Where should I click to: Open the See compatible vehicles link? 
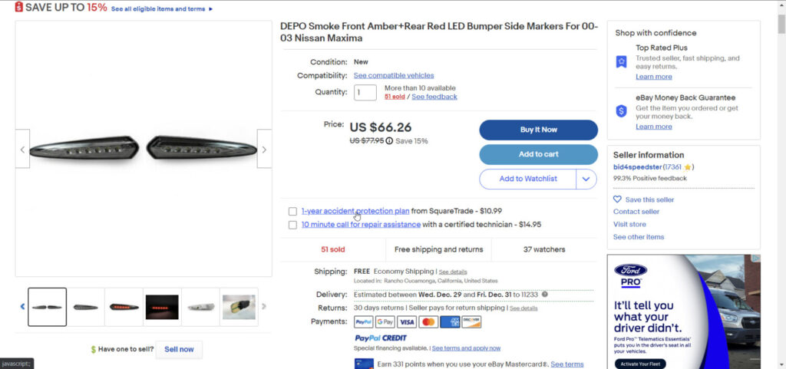click(394, 75)
